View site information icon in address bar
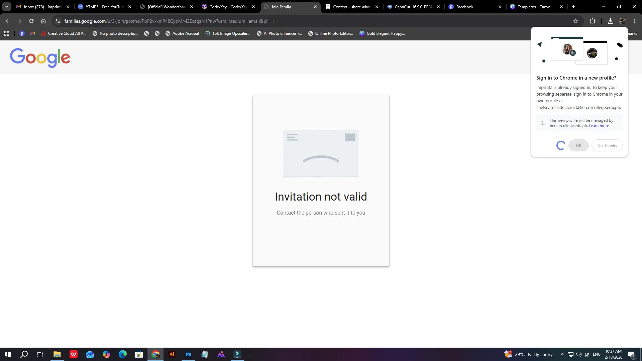 click(58, 21)
